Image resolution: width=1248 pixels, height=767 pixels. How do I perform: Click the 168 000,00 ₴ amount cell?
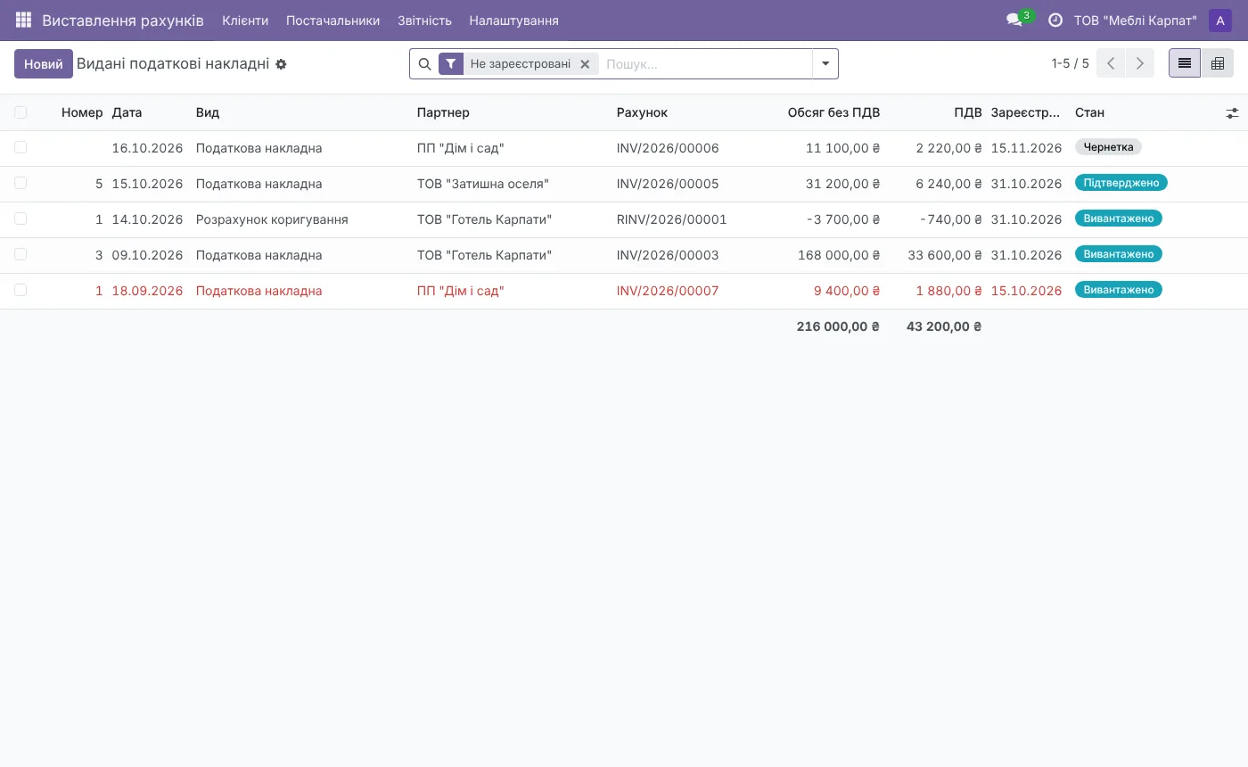point(839,255)
